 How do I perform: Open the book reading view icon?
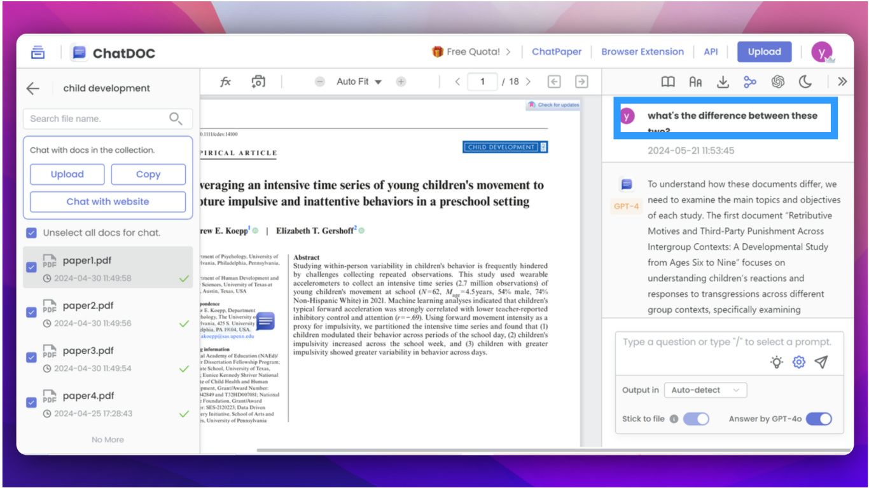click(x=667, y=82)
